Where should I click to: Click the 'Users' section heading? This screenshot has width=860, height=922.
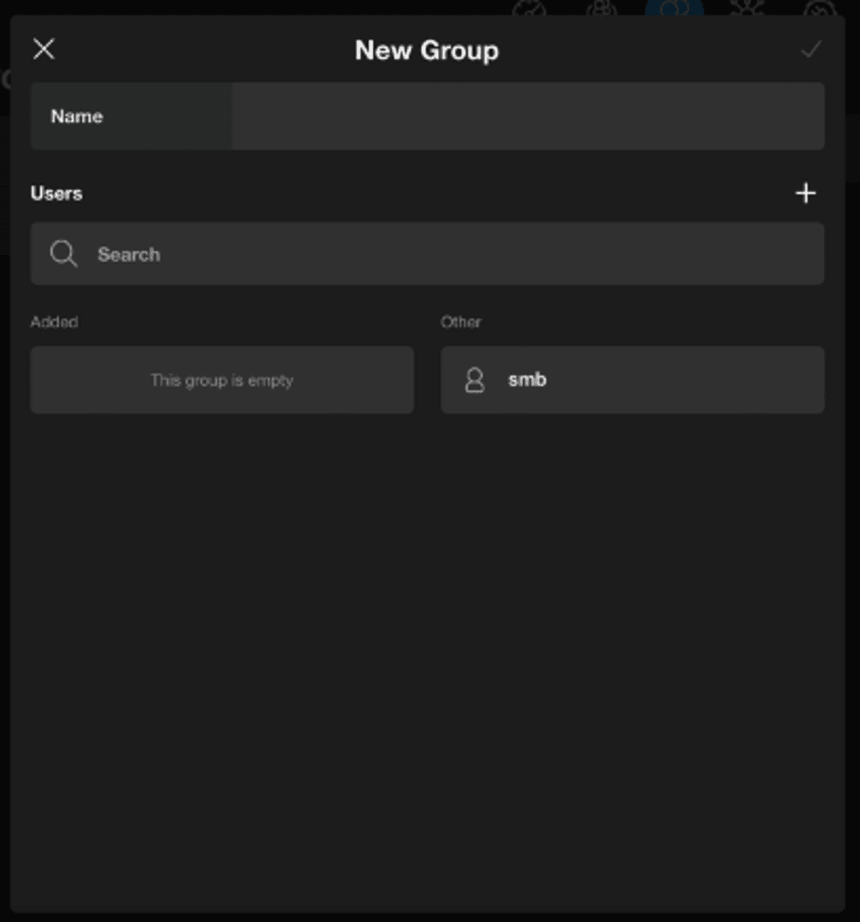click(x=57, y=194)
